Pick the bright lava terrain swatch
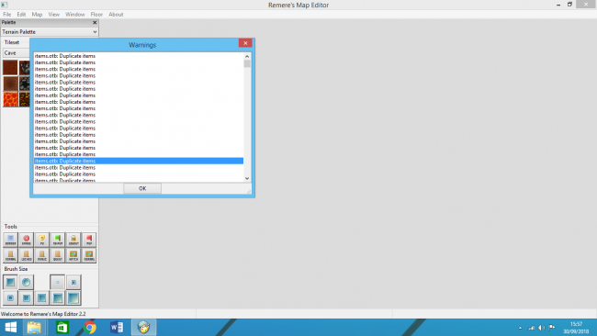Screen dimensions: 597x336 tap(11, 99)
